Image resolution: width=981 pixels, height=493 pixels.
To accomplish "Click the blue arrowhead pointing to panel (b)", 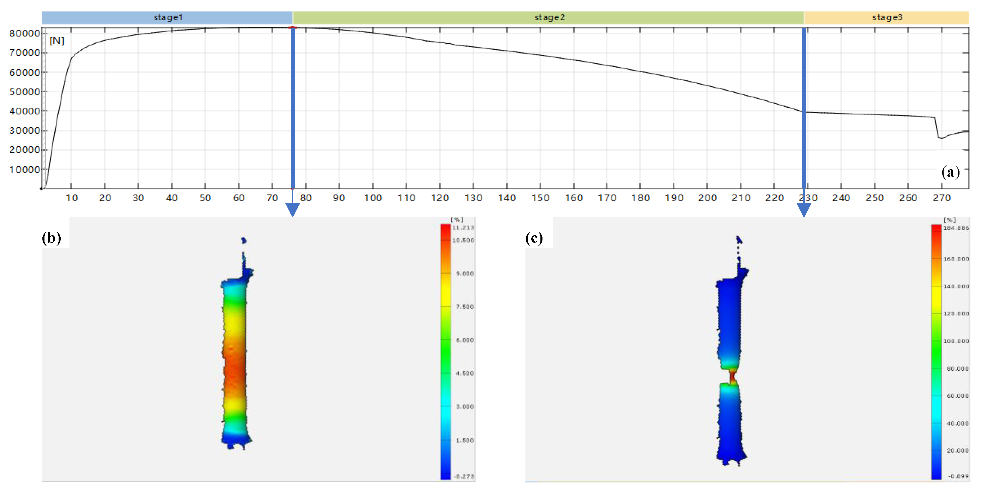I will pos(292,209).
